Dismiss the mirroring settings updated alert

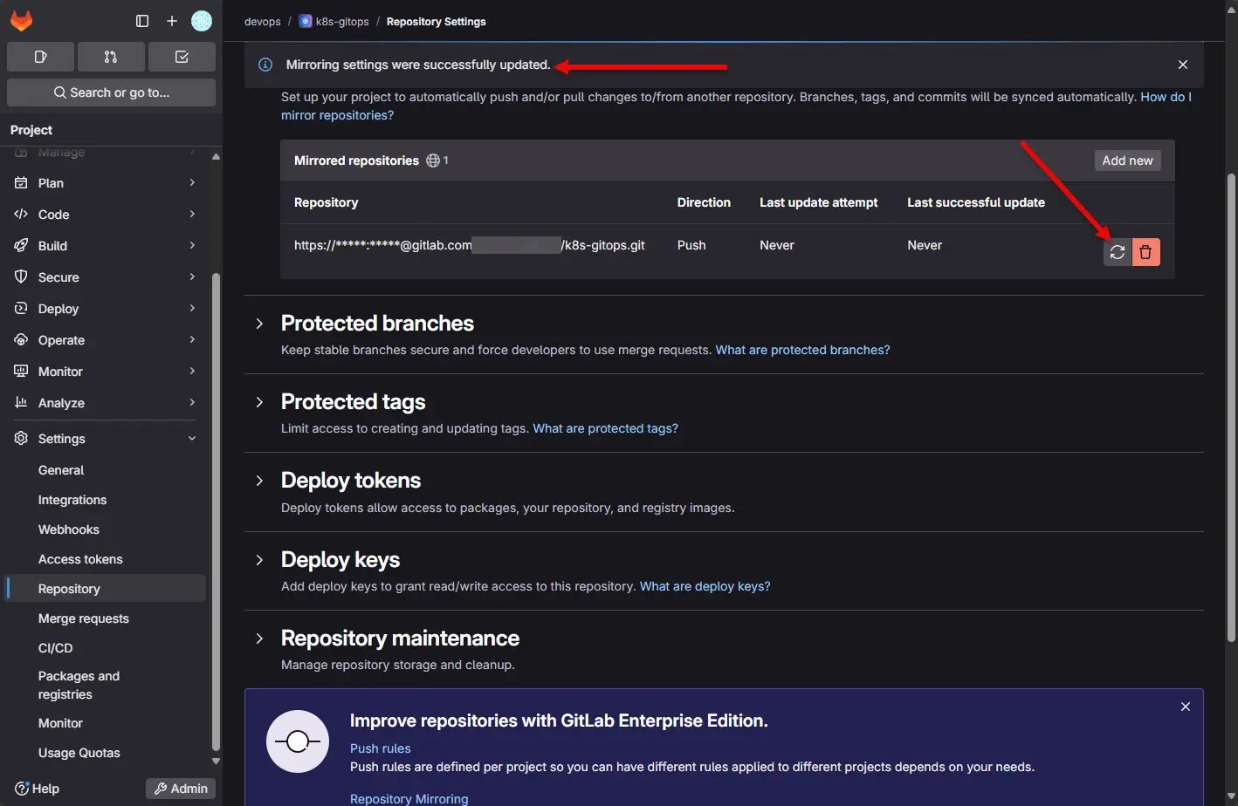click(x=1182, y=65)
